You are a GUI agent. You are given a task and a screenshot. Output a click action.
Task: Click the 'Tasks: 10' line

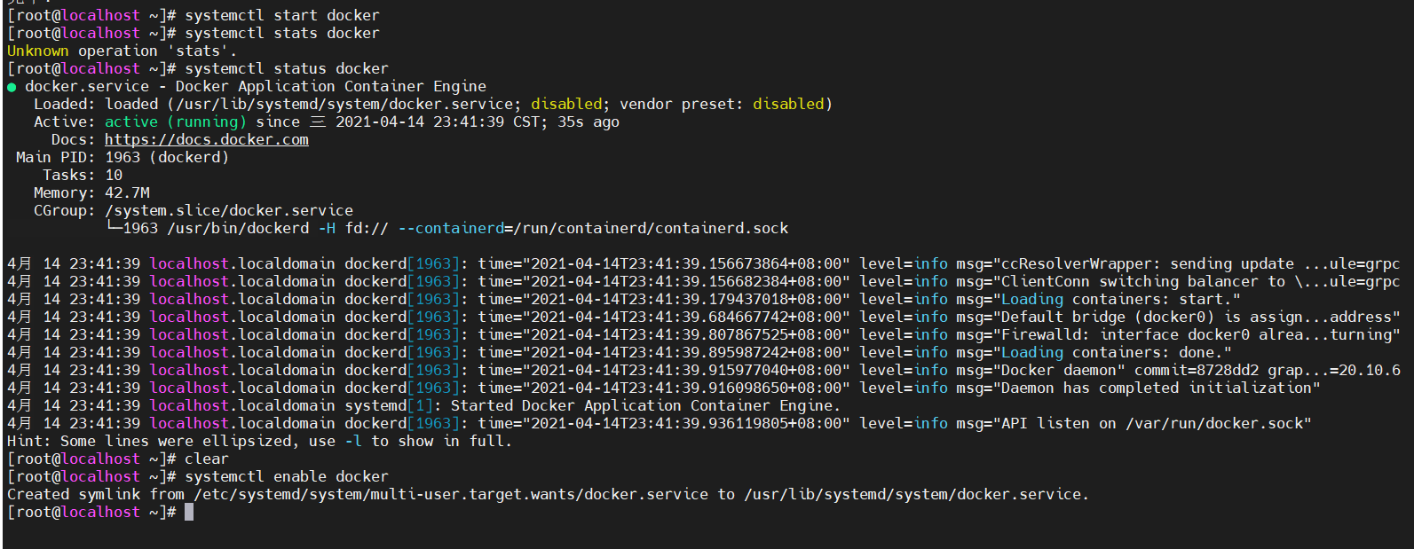point(83,175)
